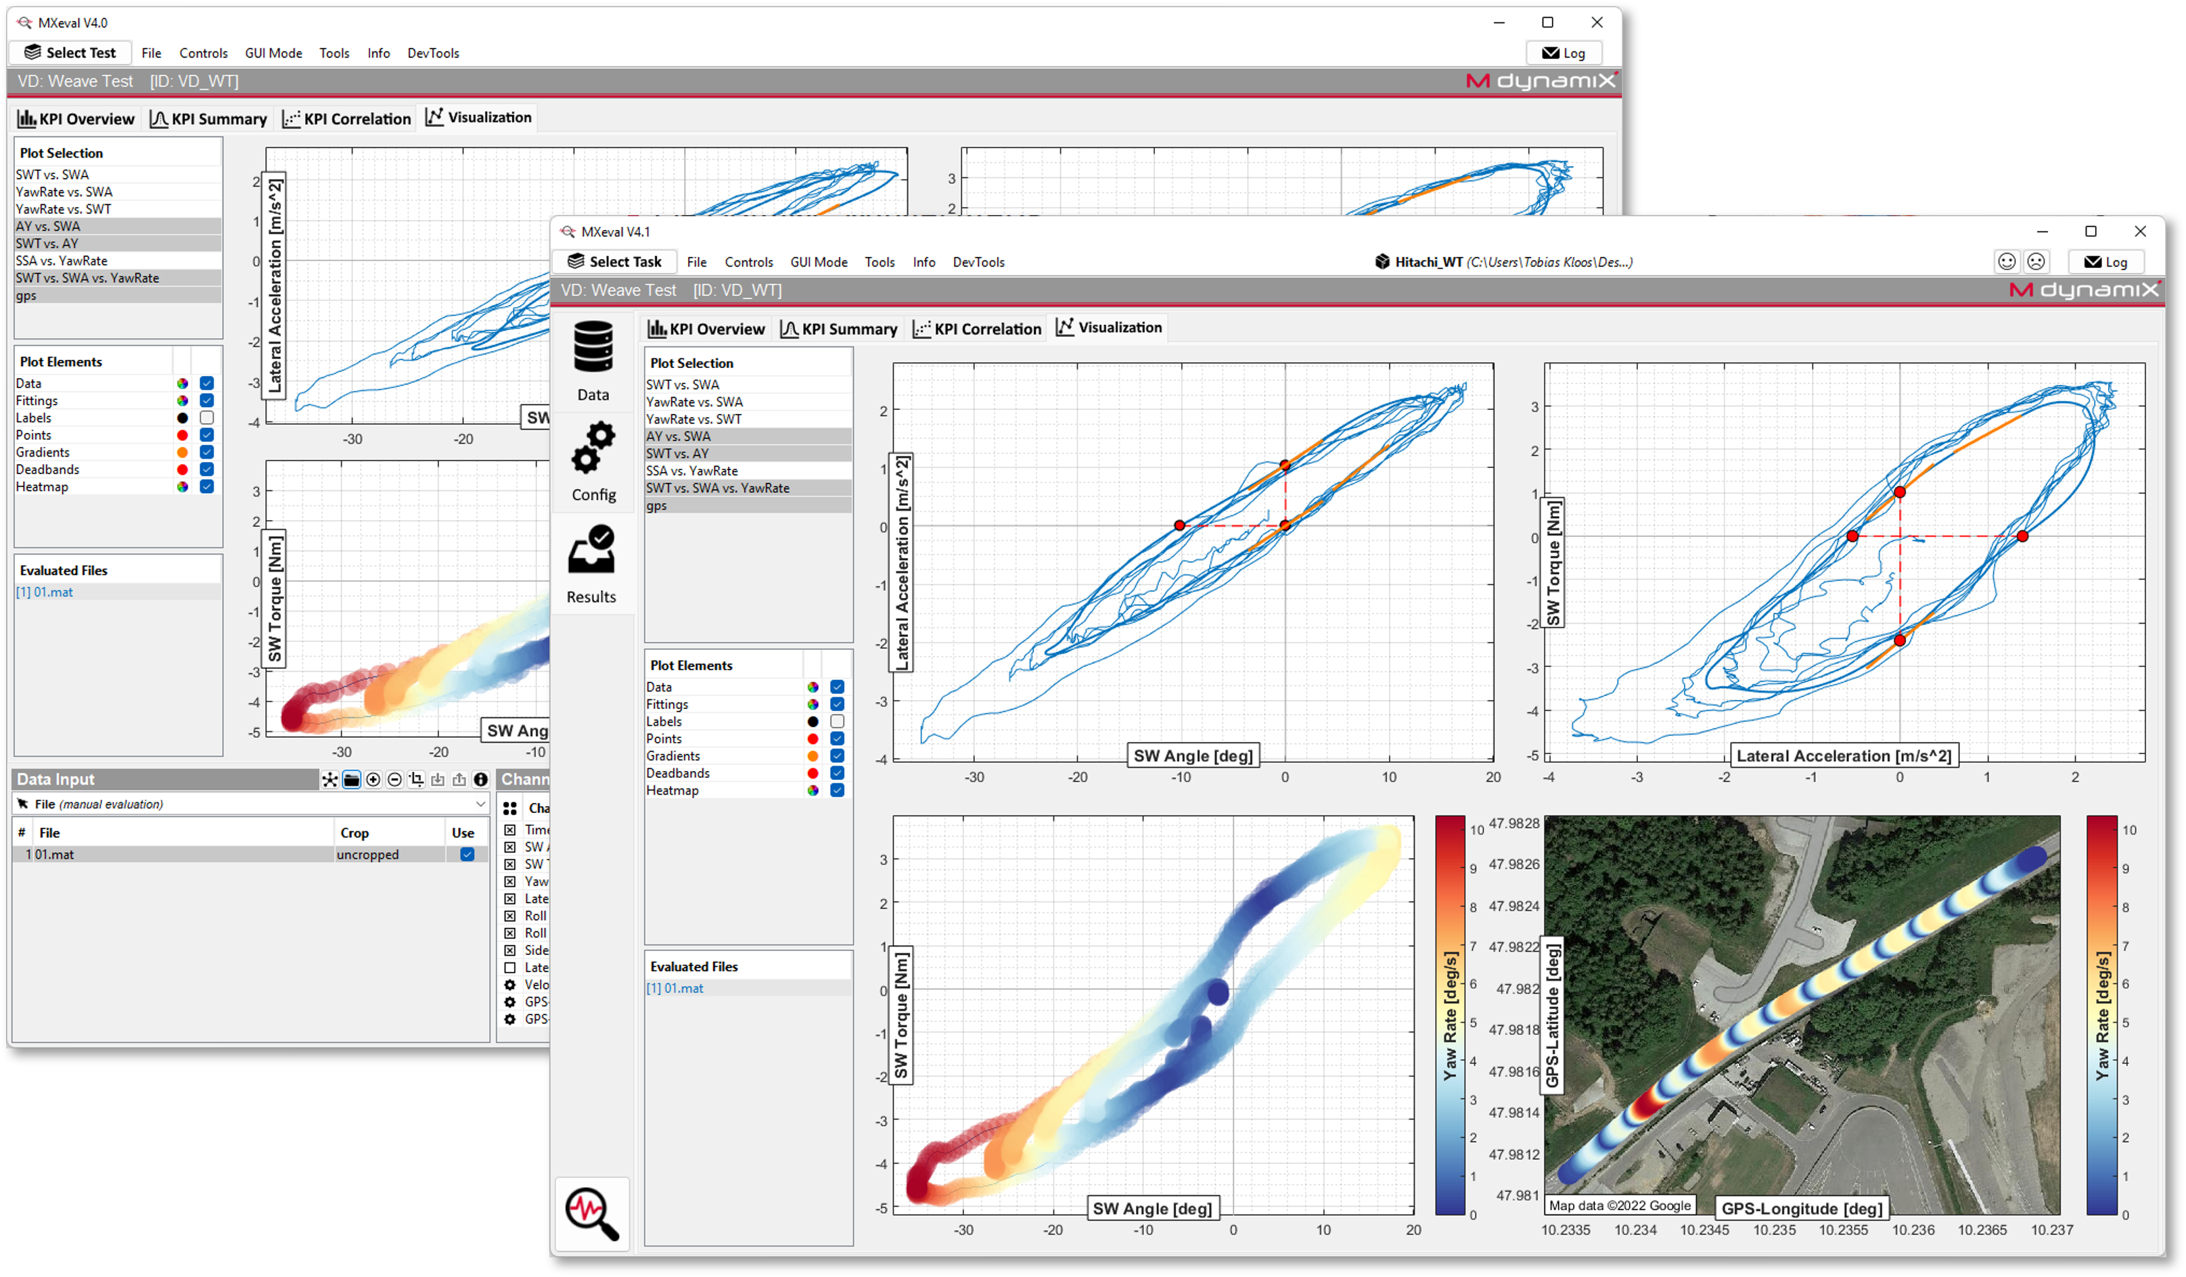Enable Labels checkbox in V4.0 Plot Elements
Screen dimensions: 2186x1277
point(206,418)
